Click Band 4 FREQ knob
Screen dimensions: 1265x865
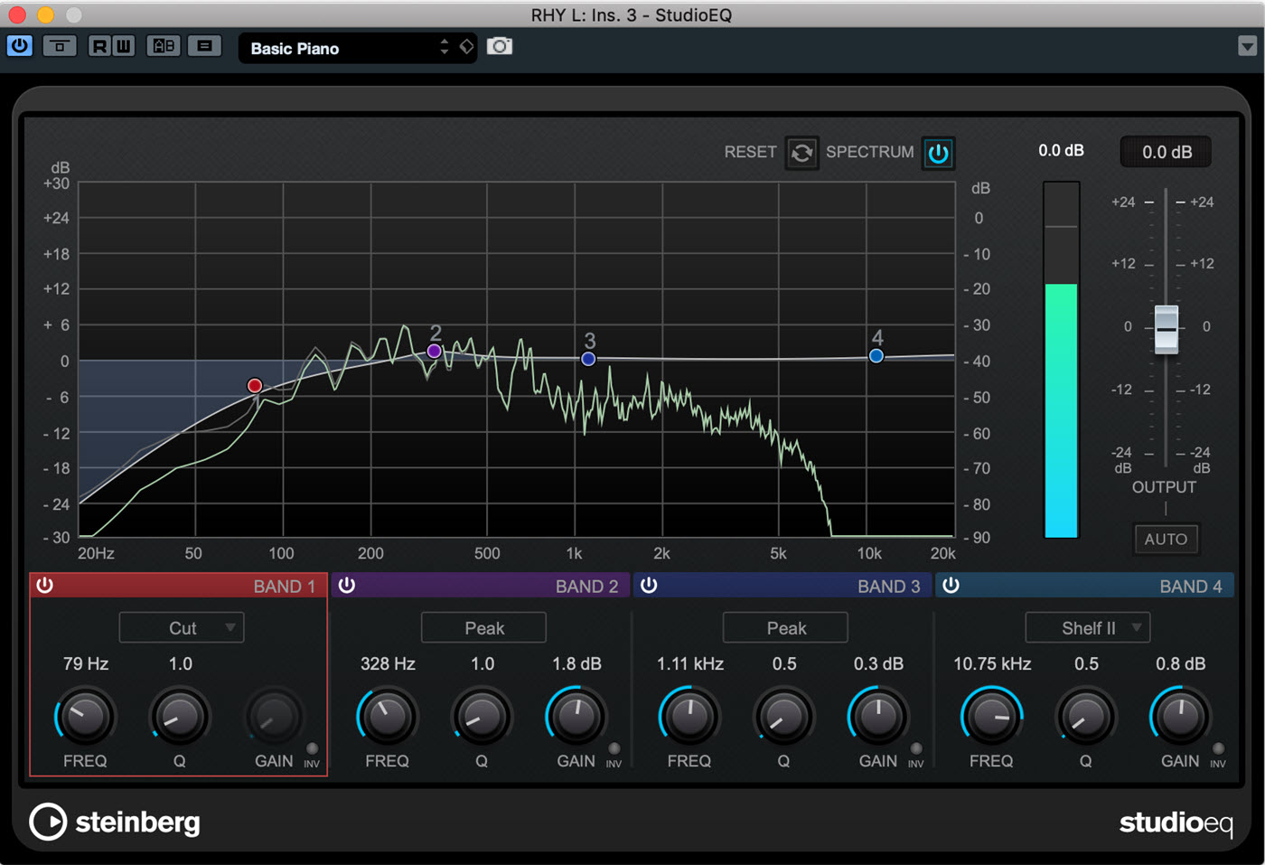coord(991,718)
